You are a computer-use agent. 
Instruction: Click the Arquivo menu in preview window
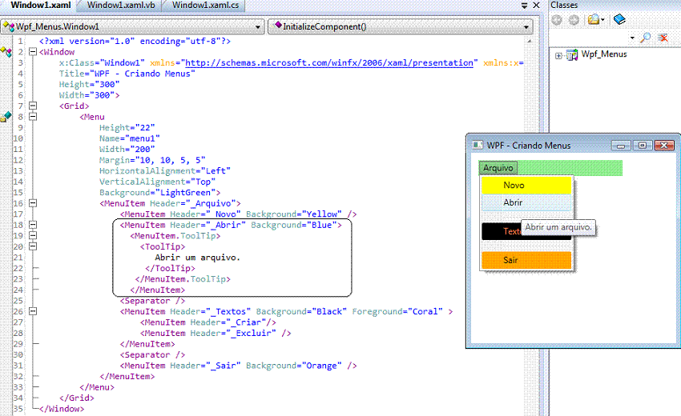pos(498,168)
